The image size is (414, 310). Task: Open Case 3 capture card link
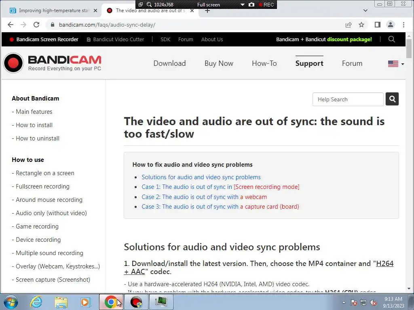[x=220, y=207]
